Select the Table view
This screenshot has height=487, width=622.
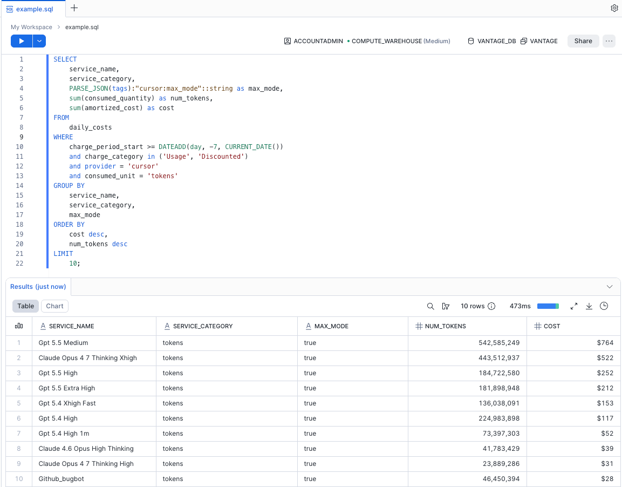pos(25,306)
